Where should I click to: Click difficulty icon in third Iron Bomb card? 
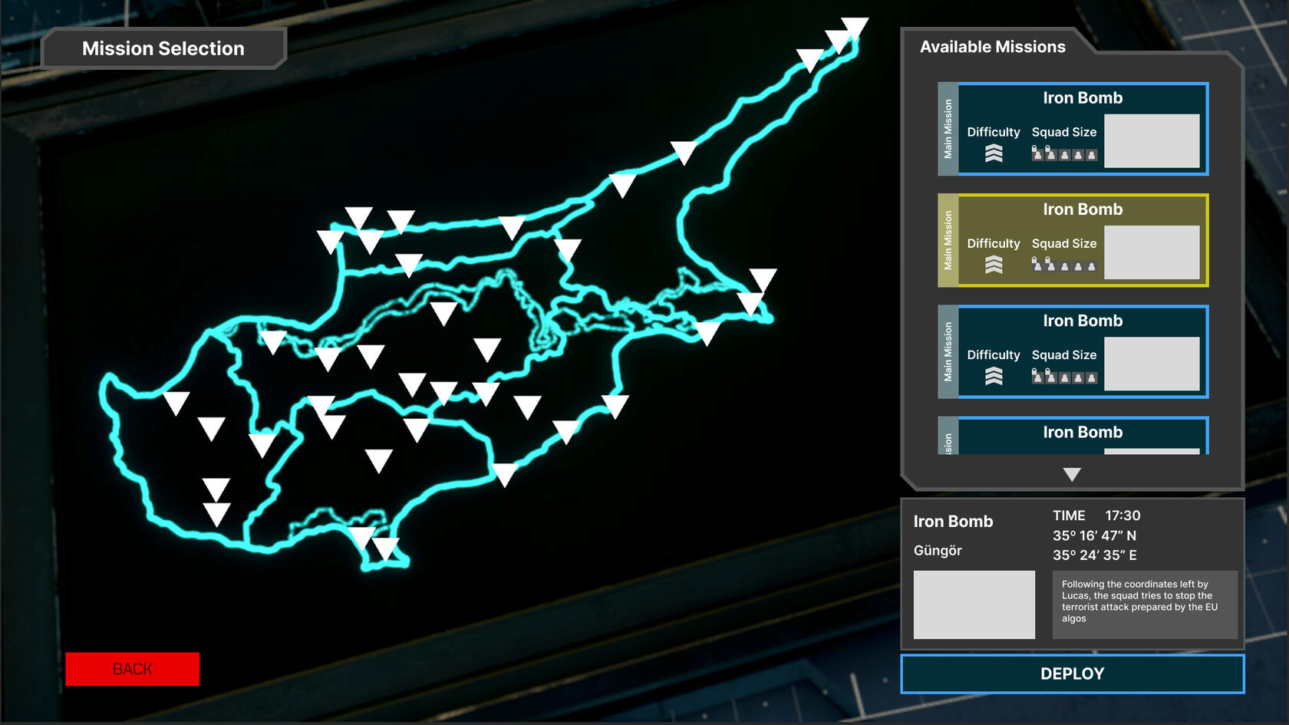pos(994,376)
